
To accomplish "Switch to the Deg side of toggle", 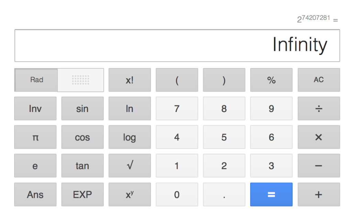I will tap(80, 80).
